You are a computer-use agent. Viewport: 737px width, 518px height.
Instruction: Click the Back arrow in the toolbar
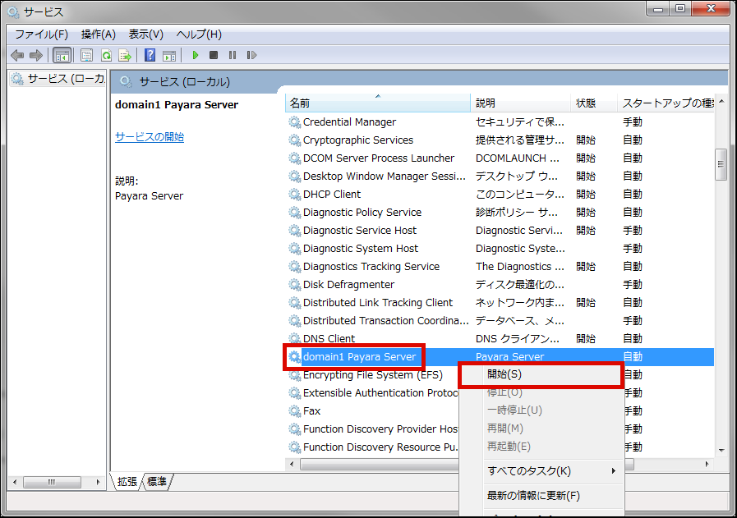17,55
